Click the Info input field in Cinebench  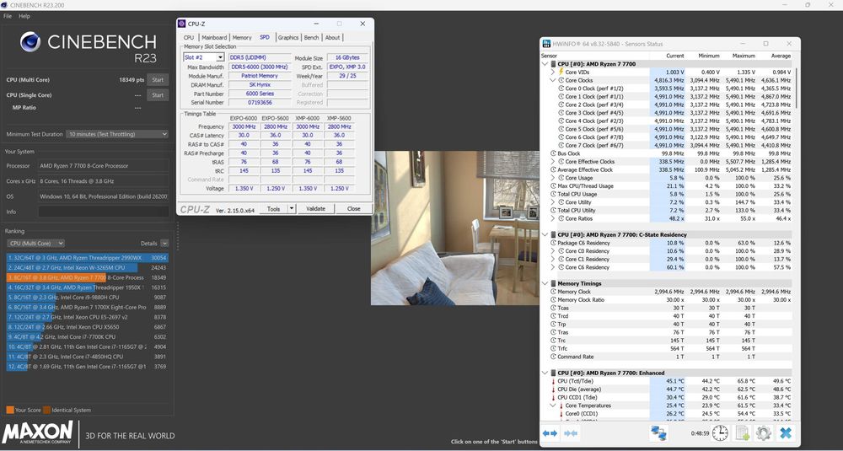tap(103, 212)
